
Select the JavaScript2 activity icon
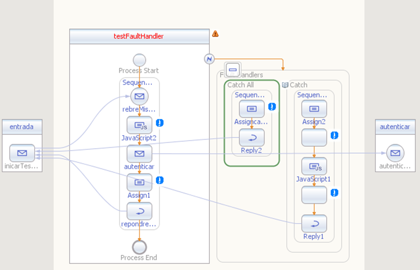(139, 125)
